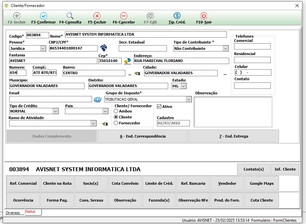
Task: Expand the Estado dropdown showing MG
Action: click(183, 86)
